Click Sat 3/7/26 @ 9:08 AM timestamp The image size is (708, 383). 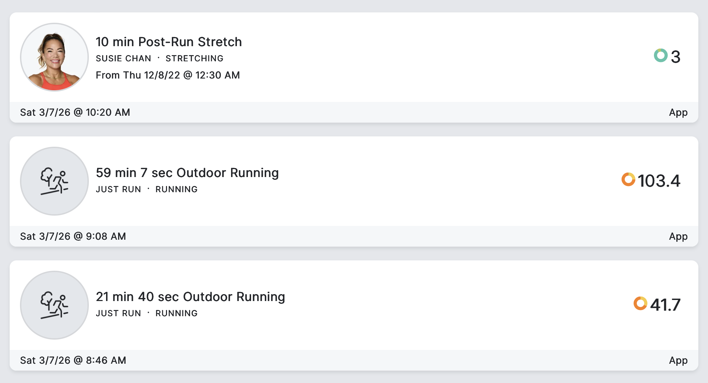[x=73, y=236]
